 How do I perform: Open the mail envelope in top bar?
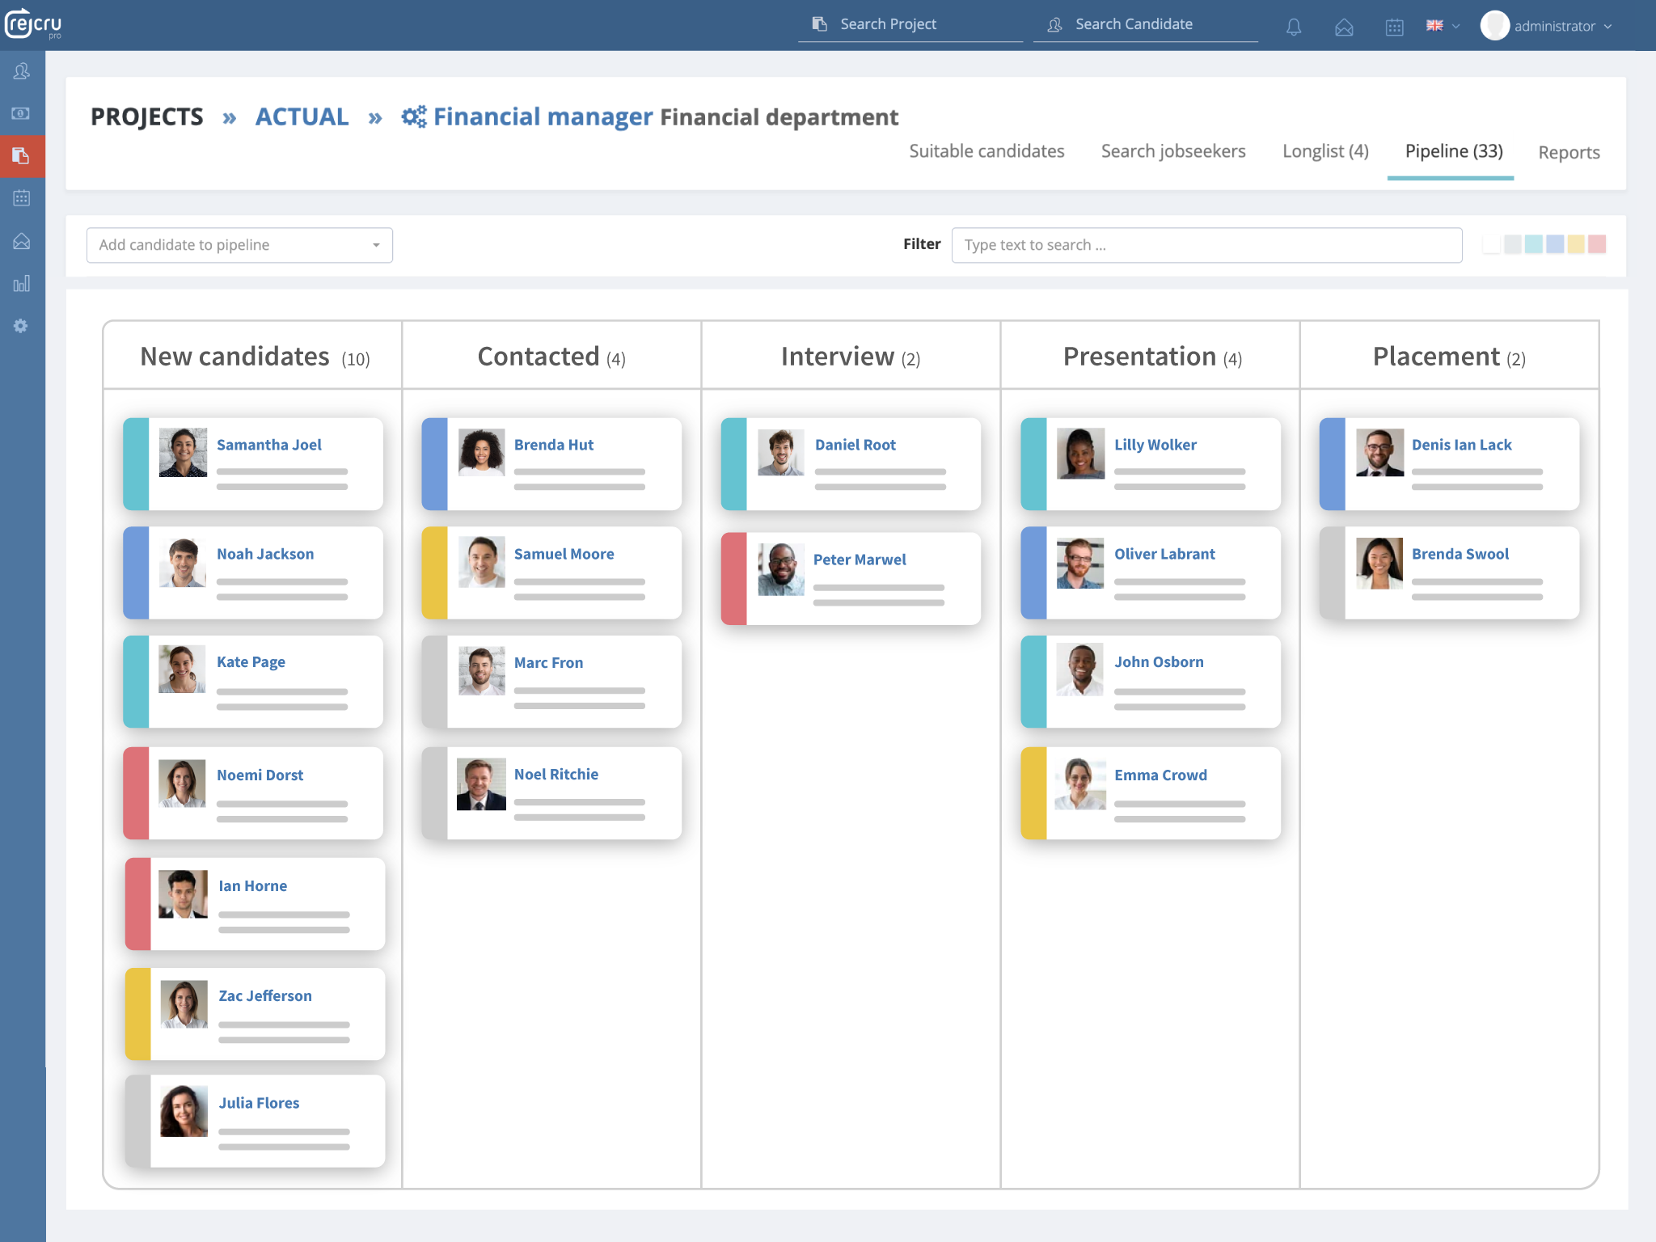[1344, 27]
